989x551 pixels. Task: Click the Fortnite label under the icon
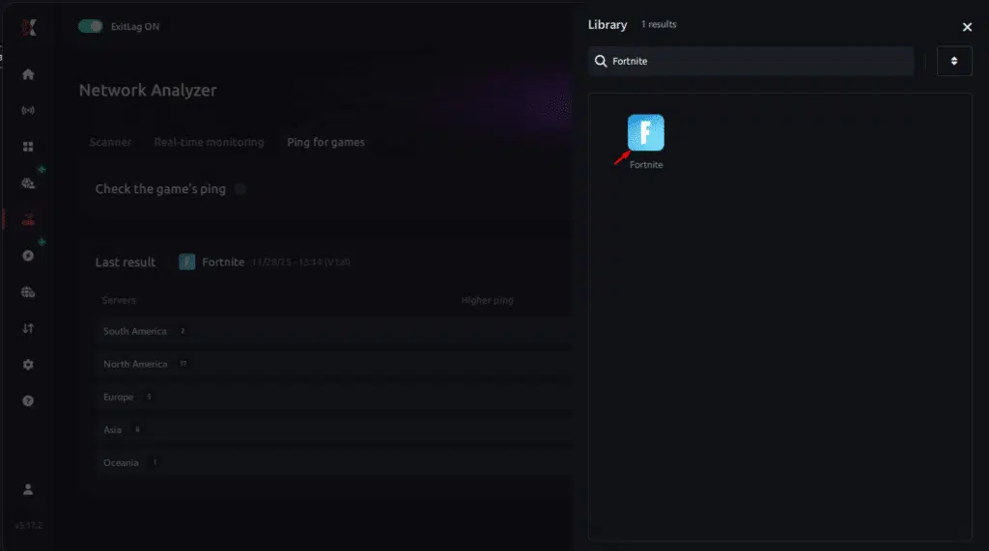(x=646, y=165)
